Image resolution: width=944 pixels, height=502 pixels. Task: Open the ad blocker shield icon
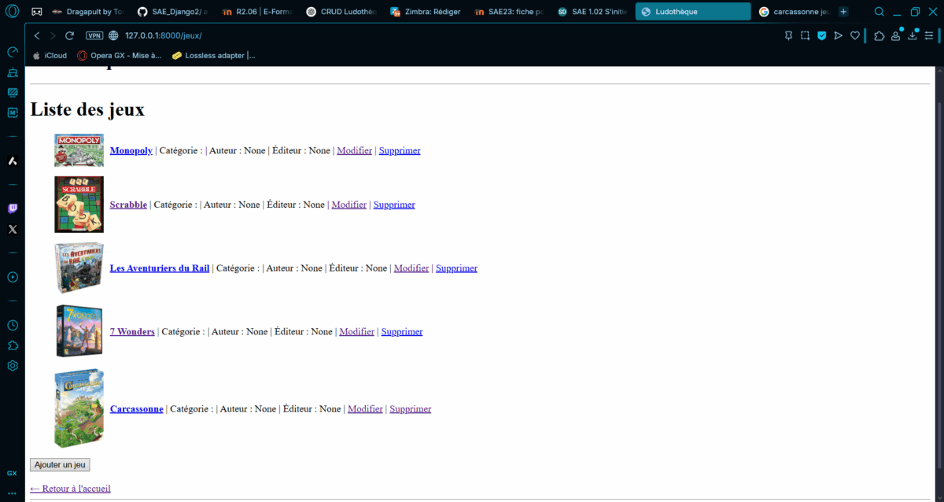click(822, 35)
